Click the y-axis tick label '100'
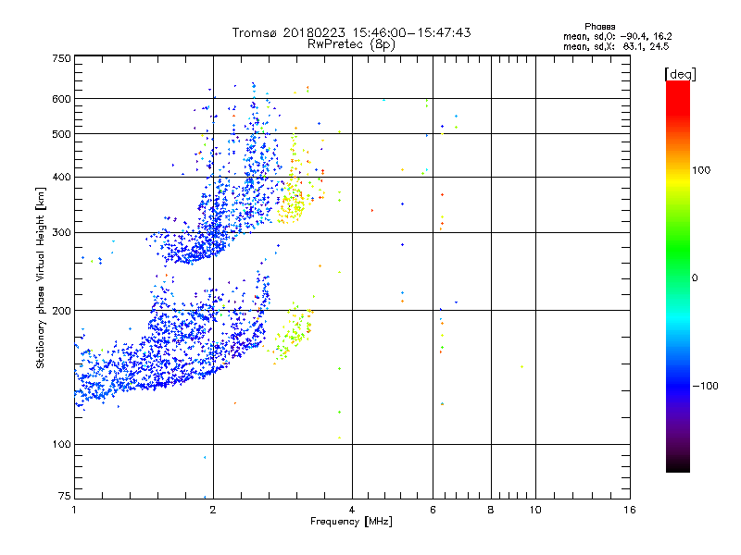Viewport: 741px width, 555px height. click(x=61, y=445)
